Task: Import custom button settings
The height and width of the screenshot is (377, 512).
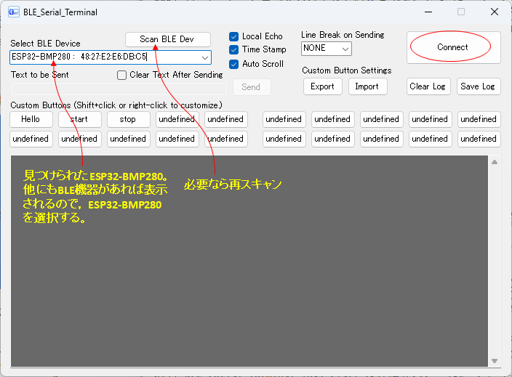Action: (x=367, y=86)
